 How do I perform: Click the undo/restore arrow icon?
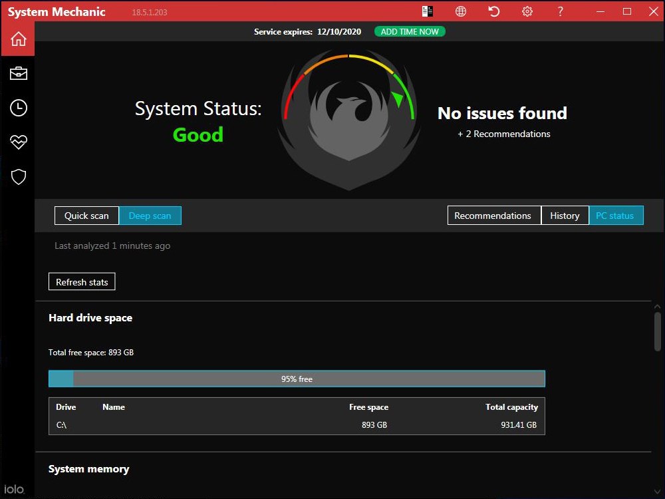[x=493, y=11]
